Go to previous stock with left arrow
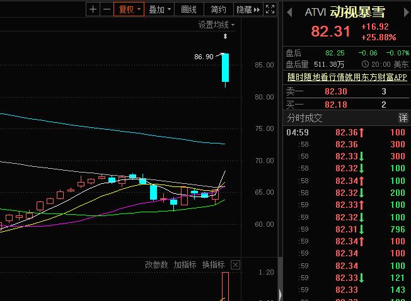Image resolution: width=411 pixels, height=301 pixels. tap(289, 12)
